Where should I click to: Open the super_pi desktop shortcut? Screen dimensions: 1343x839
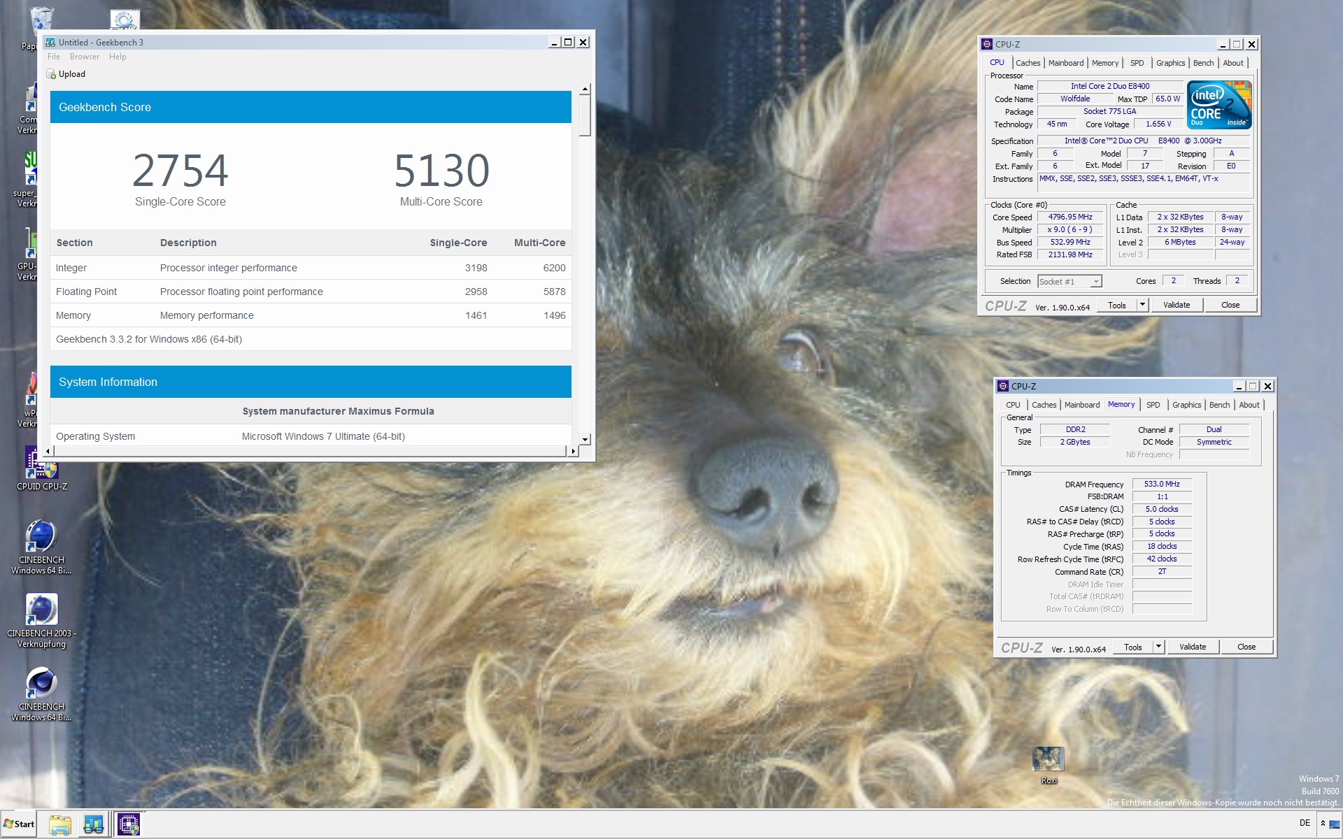point(28,178)
